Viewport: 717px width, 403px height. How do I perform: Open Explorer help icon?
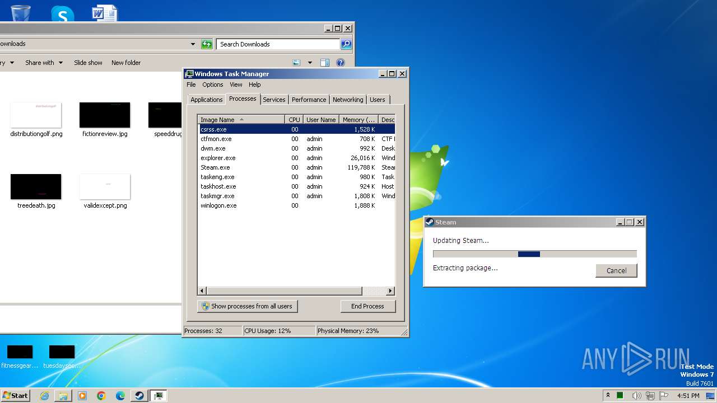point(341,63)
